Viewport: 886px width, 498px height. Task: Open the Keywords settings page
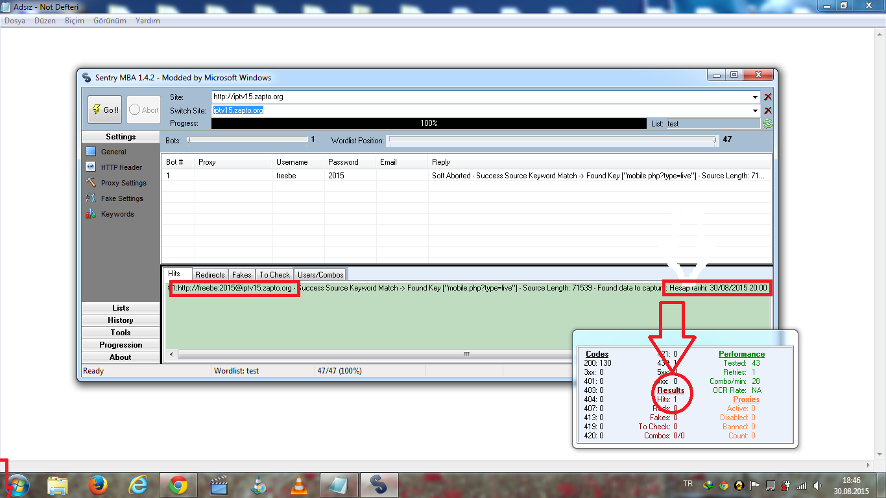[117, 214]
